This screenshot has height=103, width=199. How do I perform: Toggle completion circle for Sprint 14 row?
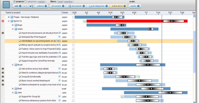pyautogui.click(x=73, y=21)
